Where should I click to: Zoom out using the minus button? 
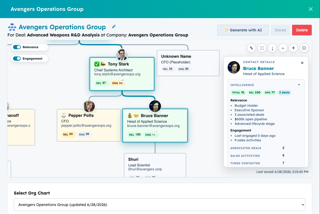[x=283, y=48]
